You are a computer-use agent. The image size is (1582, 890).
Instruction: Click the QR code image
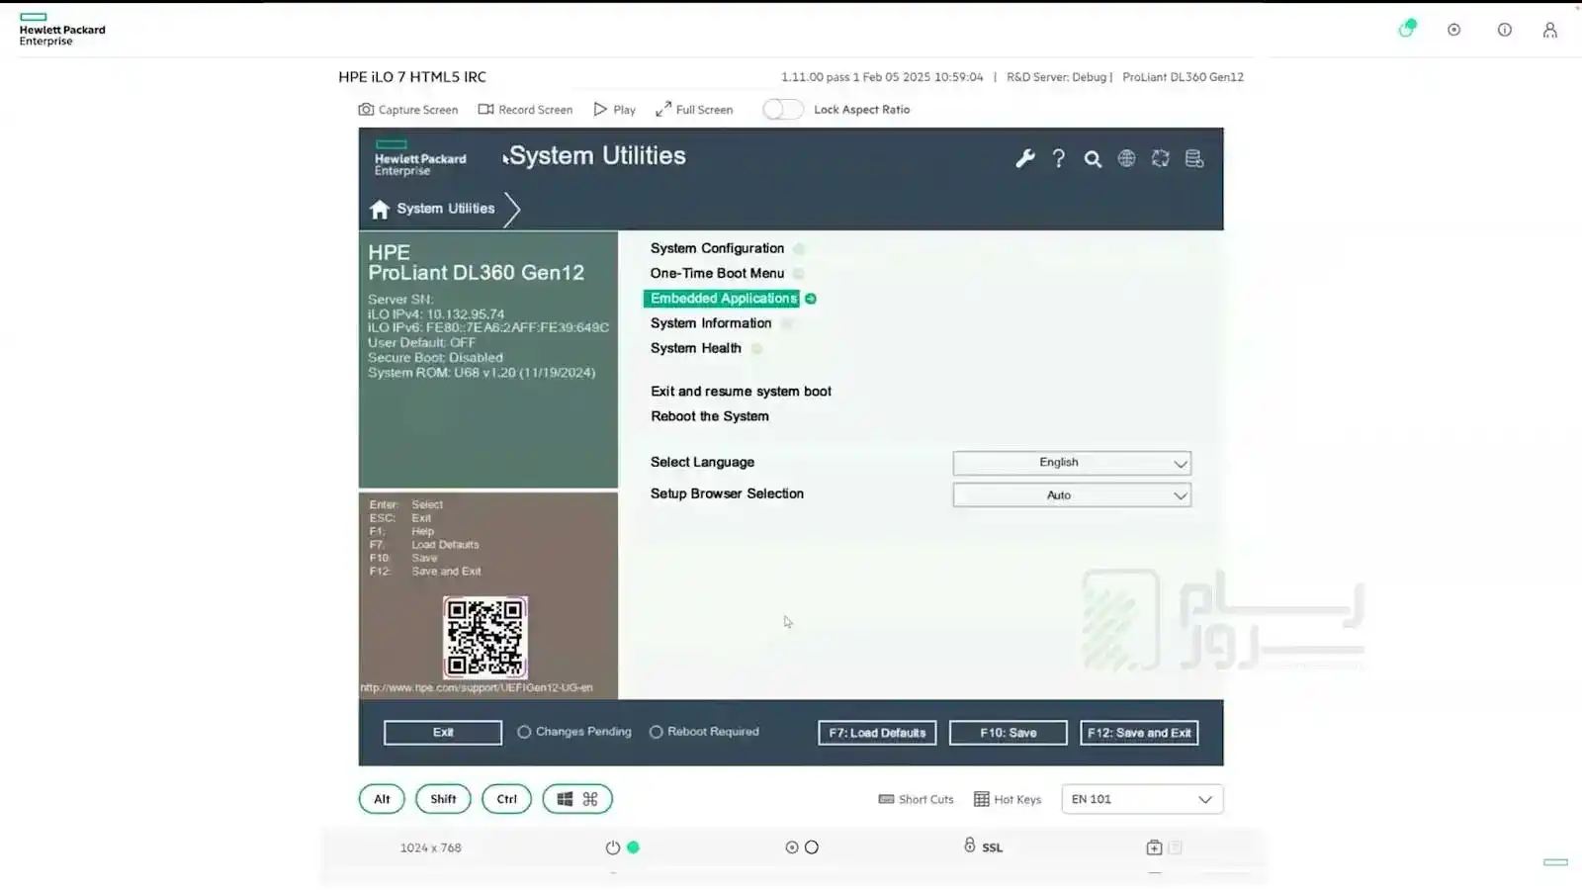[485, 638]
